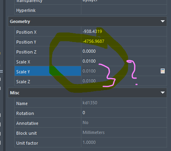The image size is (171, 151).
Task: Click the Scale Z value field
Action: point(124,81)
